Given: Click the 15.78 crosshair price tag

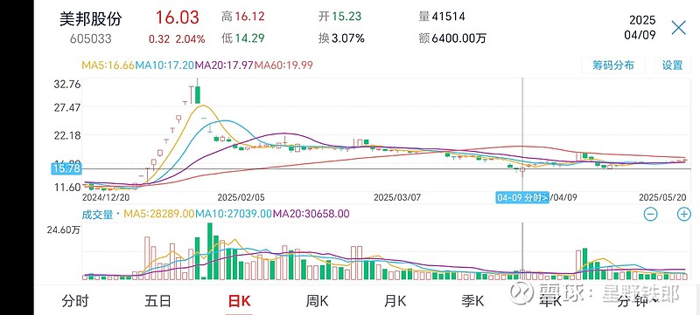Looking at the screenshot, I should pyautogui.click(x=66, y=168).
